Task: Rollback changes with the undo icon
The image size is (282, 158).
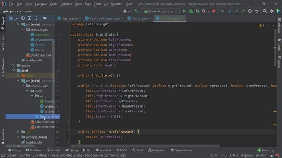Action: pyautogui.click(x=257, y=11)
